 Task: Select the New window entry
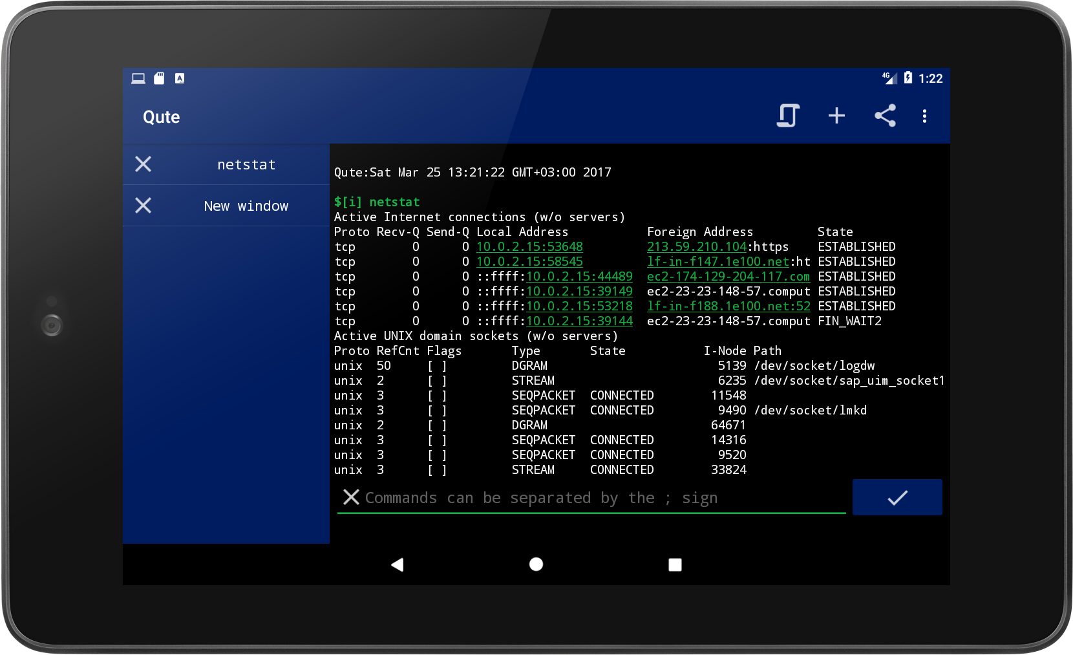tap(246, 206)
